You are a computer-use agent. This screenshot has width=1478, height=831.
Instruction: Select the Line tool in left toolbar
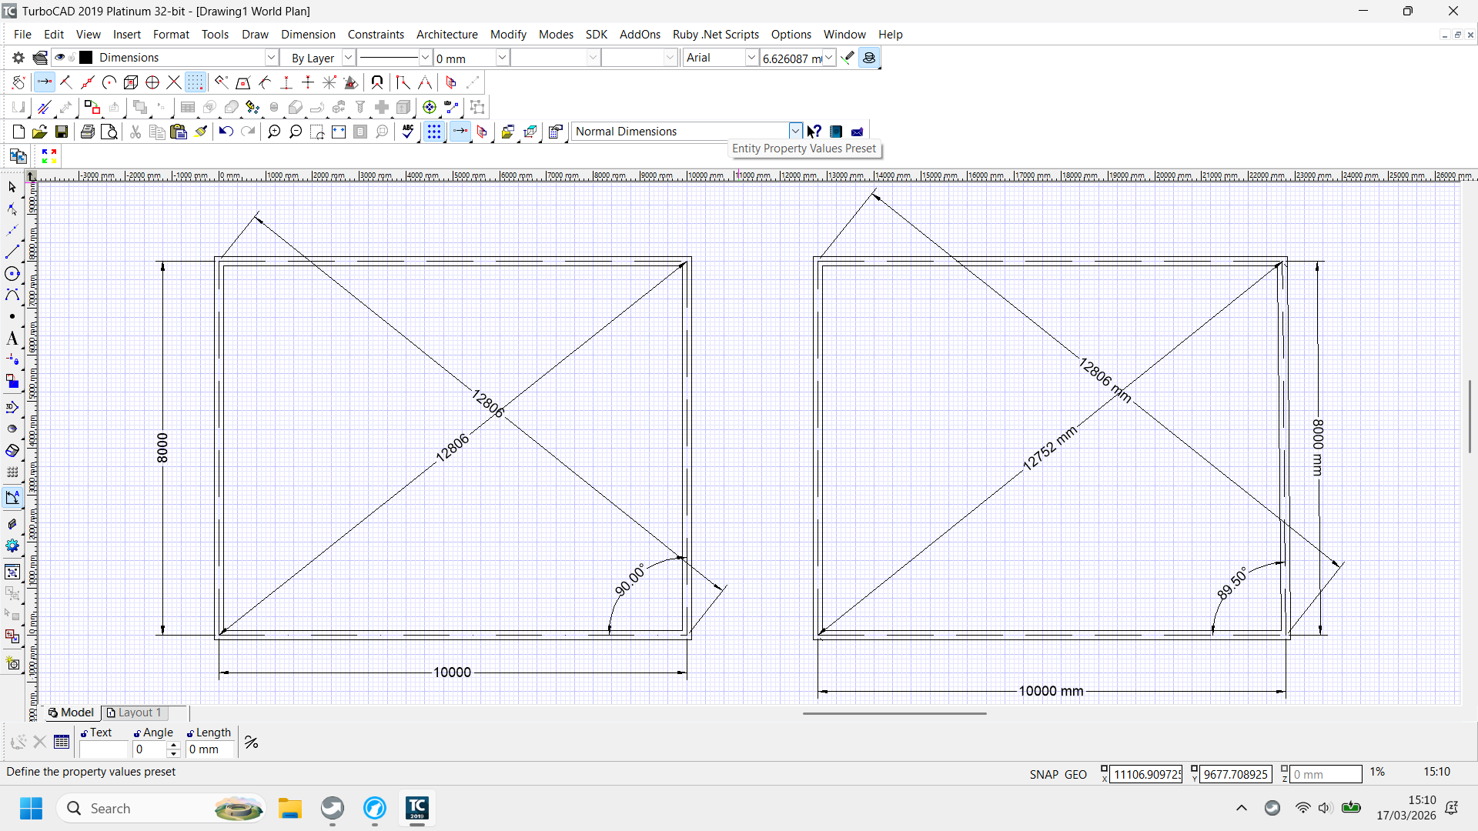[12, 252]
